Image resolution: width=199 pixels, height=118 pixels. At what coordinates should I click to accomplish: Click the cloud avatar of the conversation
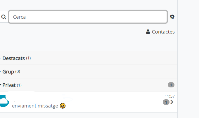[x=4, y=101]
